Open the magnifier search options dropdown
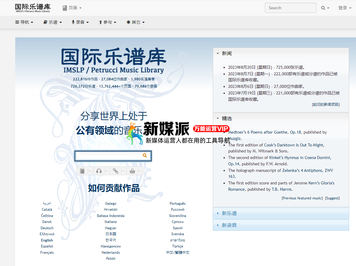The image size is (356, 266). 325,8
